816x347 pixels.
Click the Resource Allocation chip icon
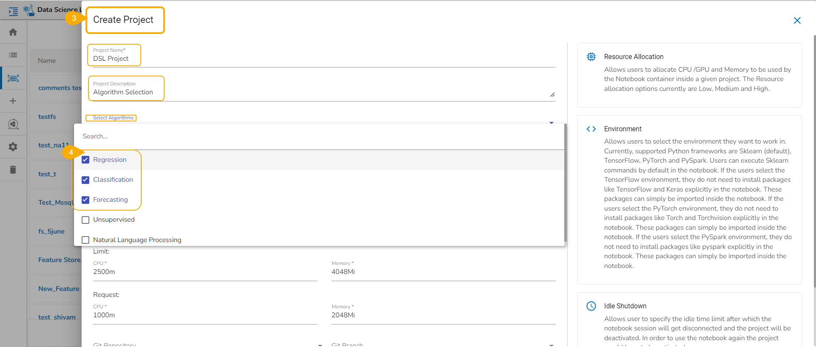[x=591, y=56]
